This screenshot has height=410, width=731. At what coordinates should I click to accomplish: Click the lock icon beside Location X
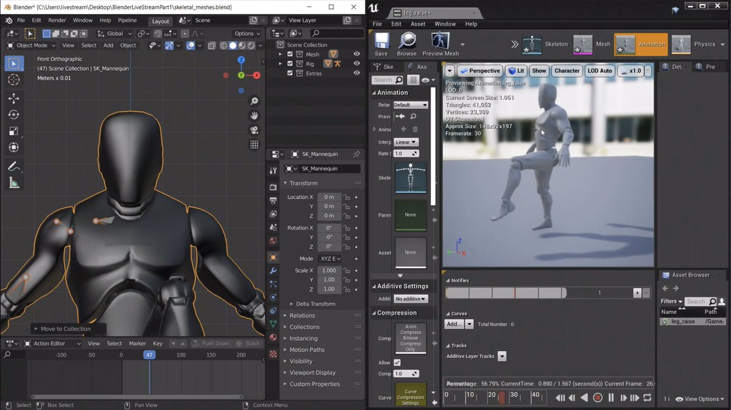(347, 197)
